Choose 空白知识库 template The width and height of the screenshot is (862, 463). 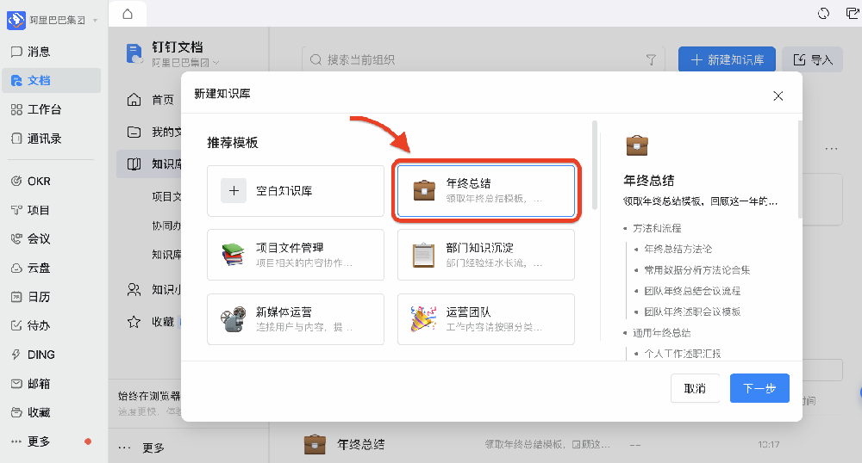[x=295, y=191]
